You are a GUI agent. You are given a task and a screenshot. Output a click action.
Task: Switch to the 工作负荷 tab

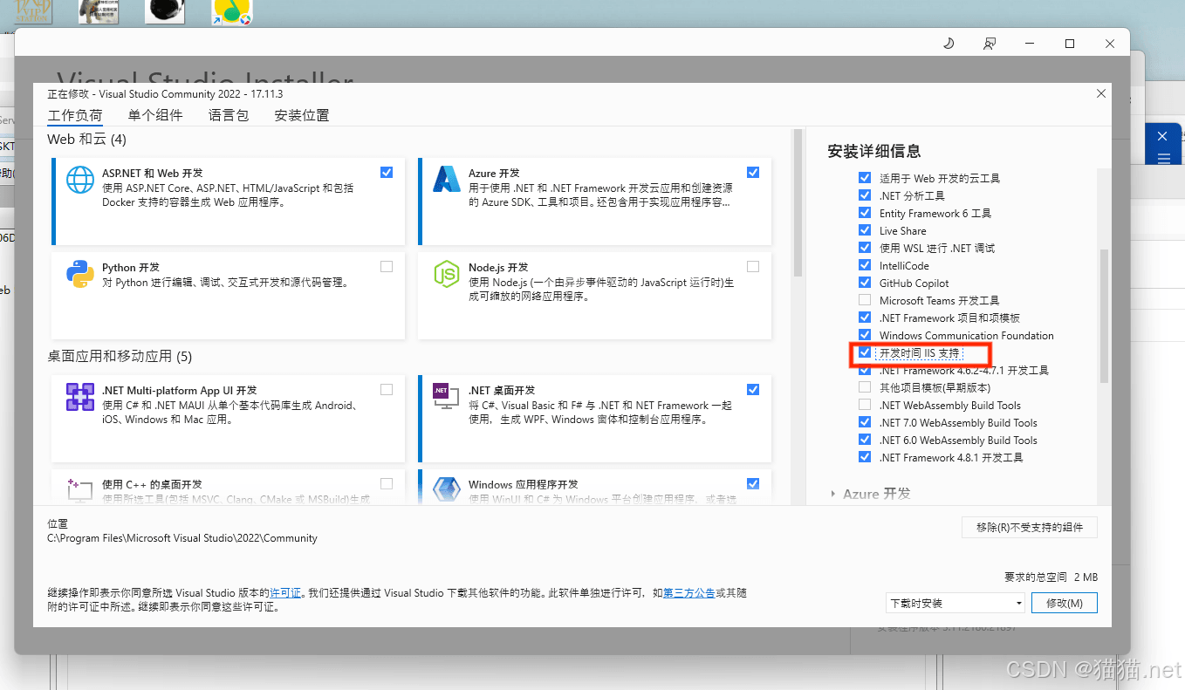(x=75, y=115)
